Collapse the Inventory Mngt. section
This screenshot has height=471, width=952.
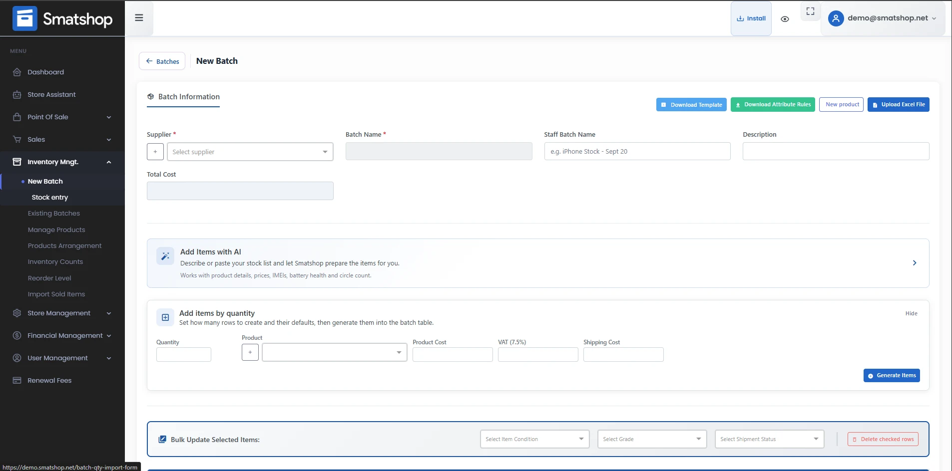pyautogui.click(x=62, y=162)
